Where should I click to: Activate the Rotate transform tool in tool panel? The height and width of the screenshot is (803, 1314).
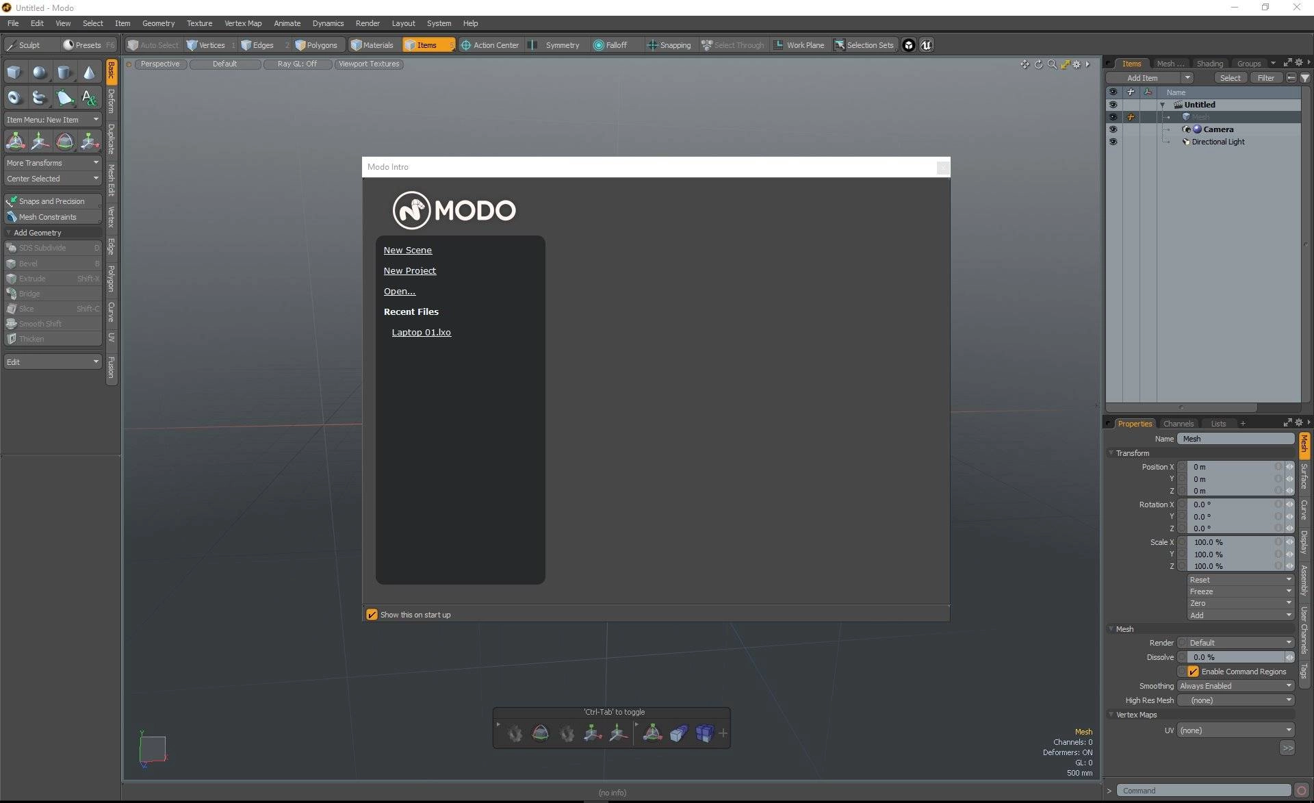tap(64, 142)
